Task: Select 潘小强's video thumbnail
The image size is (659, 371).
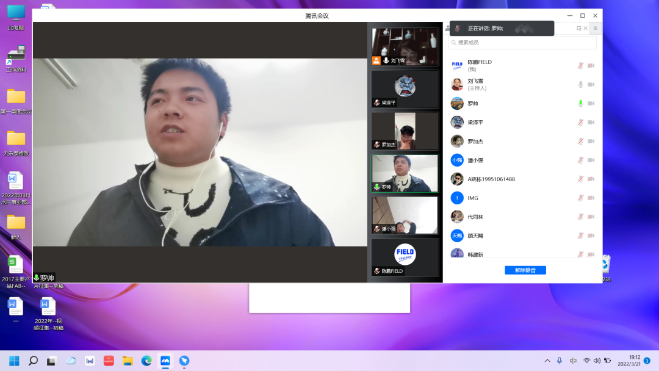Action: (405, 215)
